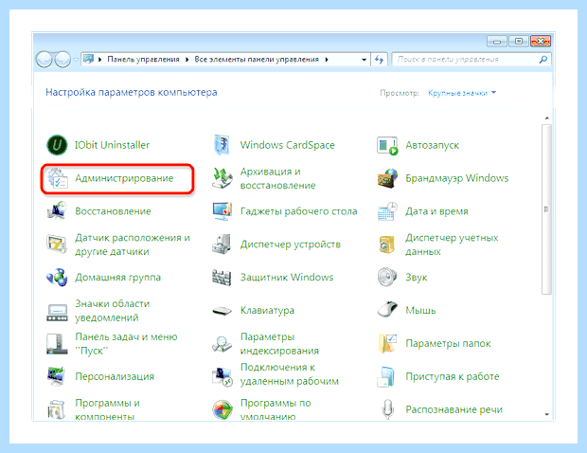Open the Дата и время text link
The image size is (587, 453).
[x=436, y=211]
